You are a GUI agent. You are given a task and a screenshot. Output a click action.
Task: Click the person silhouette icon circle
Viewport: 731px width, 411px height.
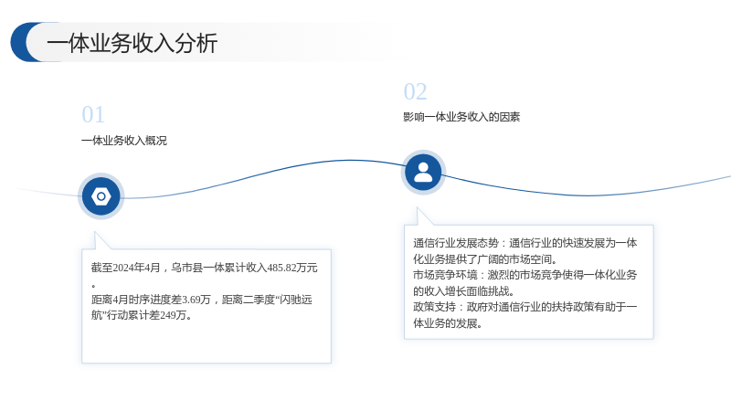(423, 173)
